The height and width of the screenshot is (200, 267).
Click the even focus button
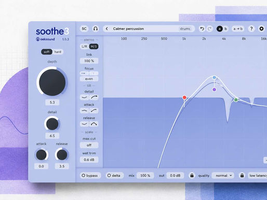click(x=89, y=79)
